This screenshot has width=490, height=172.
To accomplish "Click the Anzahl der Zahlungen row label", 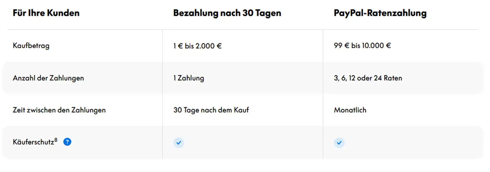I will (x=48, y=78).
